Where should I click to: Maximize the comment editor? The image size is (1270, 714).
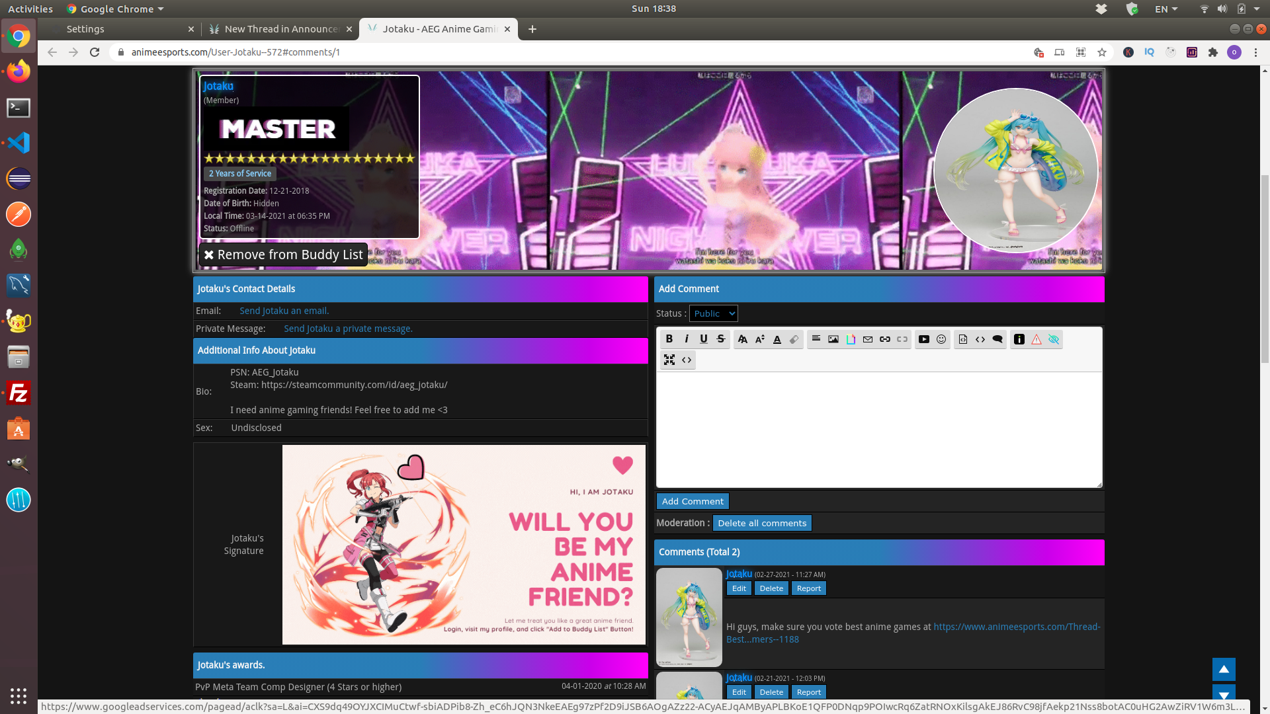tap(669, 360)
